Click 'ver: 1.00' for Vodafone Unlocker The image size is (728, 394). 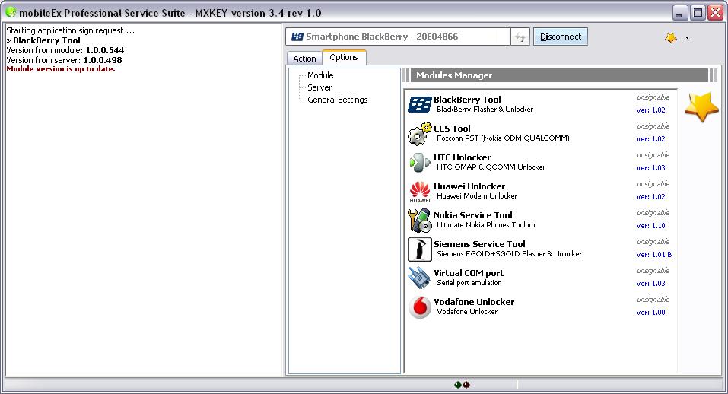click(650, 313)
